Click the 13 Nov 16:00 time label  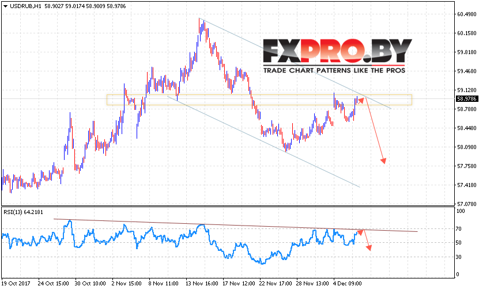coord(202,284)
